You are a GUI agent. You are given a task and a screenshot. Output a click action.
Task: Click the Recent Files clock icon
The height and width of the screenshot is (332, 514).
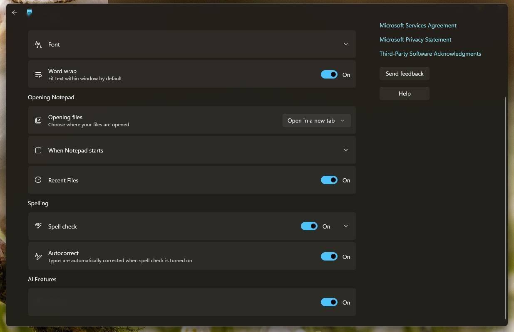coord(38,180)
